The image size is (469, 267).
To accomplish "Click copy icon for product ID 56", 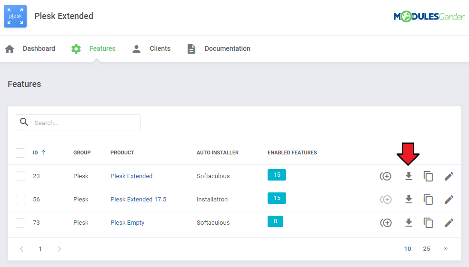I will click(429, 199).
